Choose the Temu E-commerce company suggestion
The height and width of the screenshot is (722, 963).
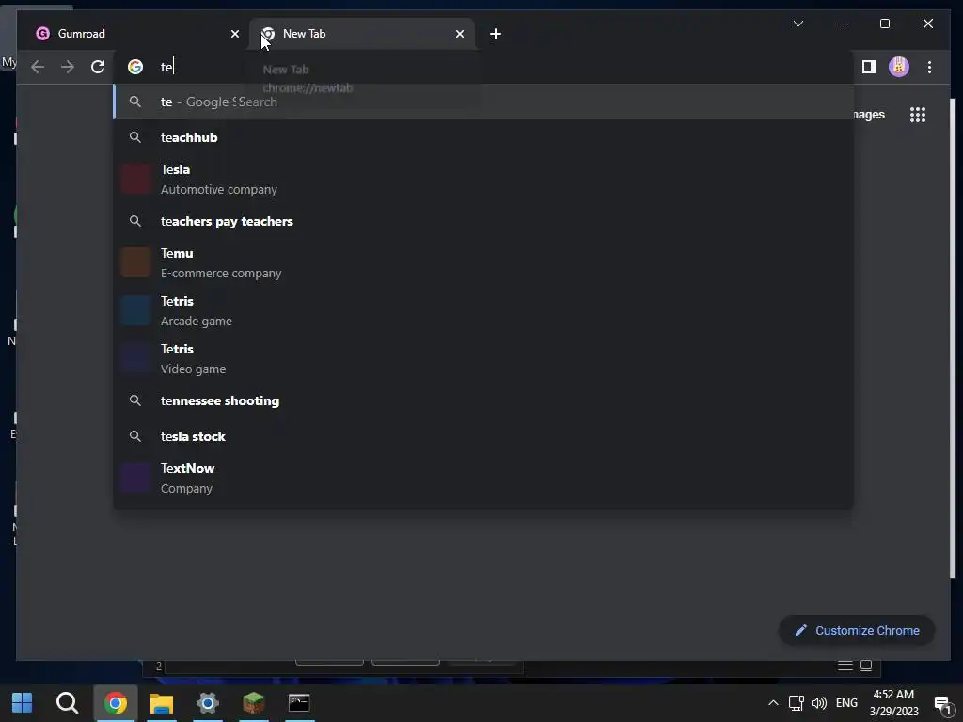pos(483,263)
